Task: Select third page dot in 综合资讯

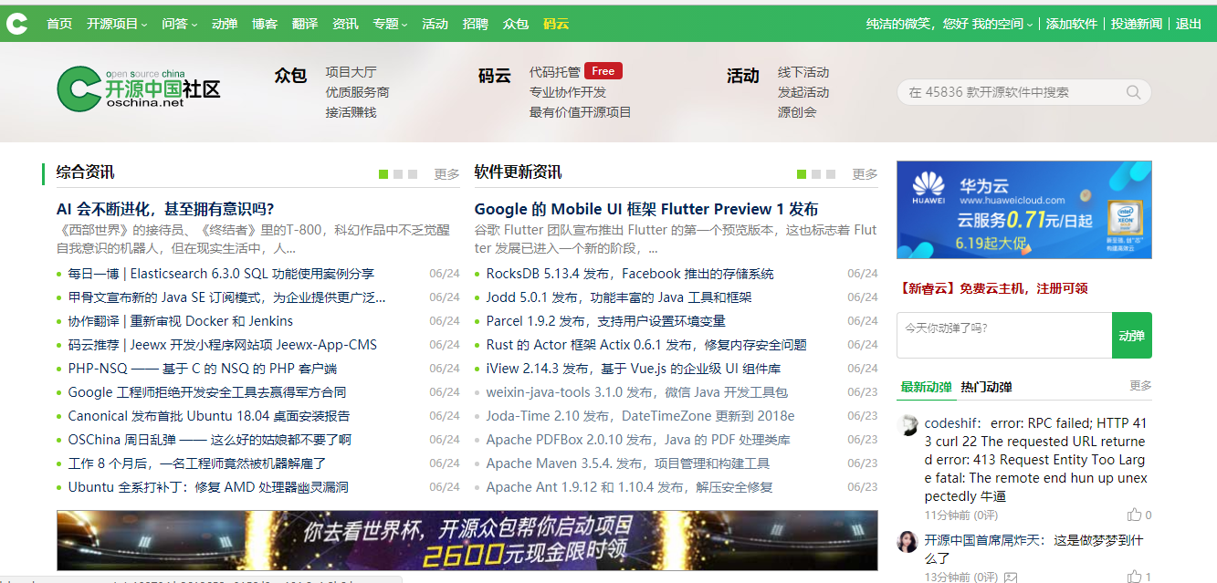Action: coord(413,174)
